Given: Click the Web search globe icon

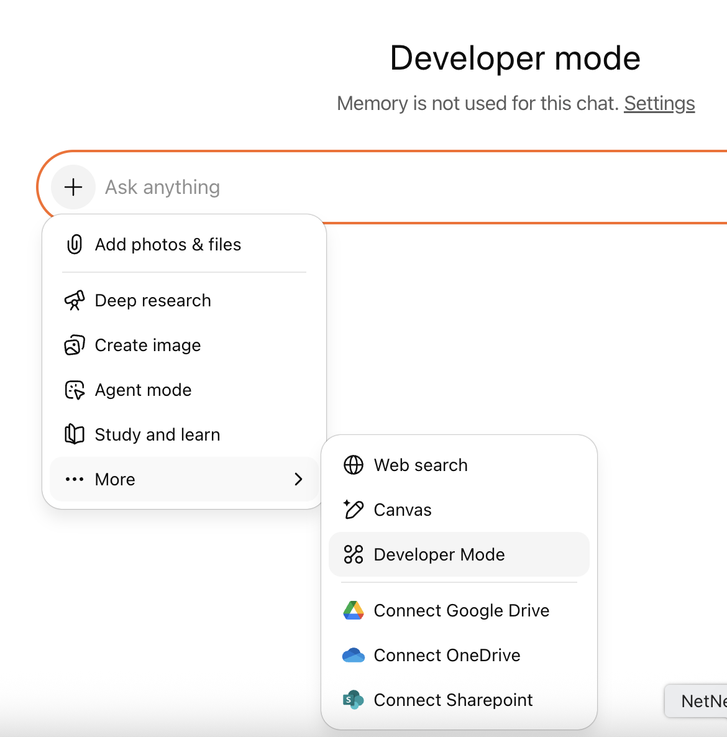Looking at the screenshot, I should coord(353,465).
